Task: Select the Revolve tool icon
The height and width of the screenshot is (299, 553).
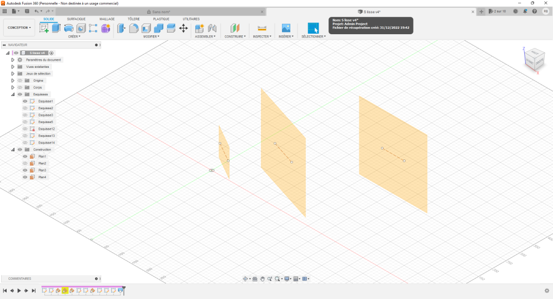Action: [69, 28]
